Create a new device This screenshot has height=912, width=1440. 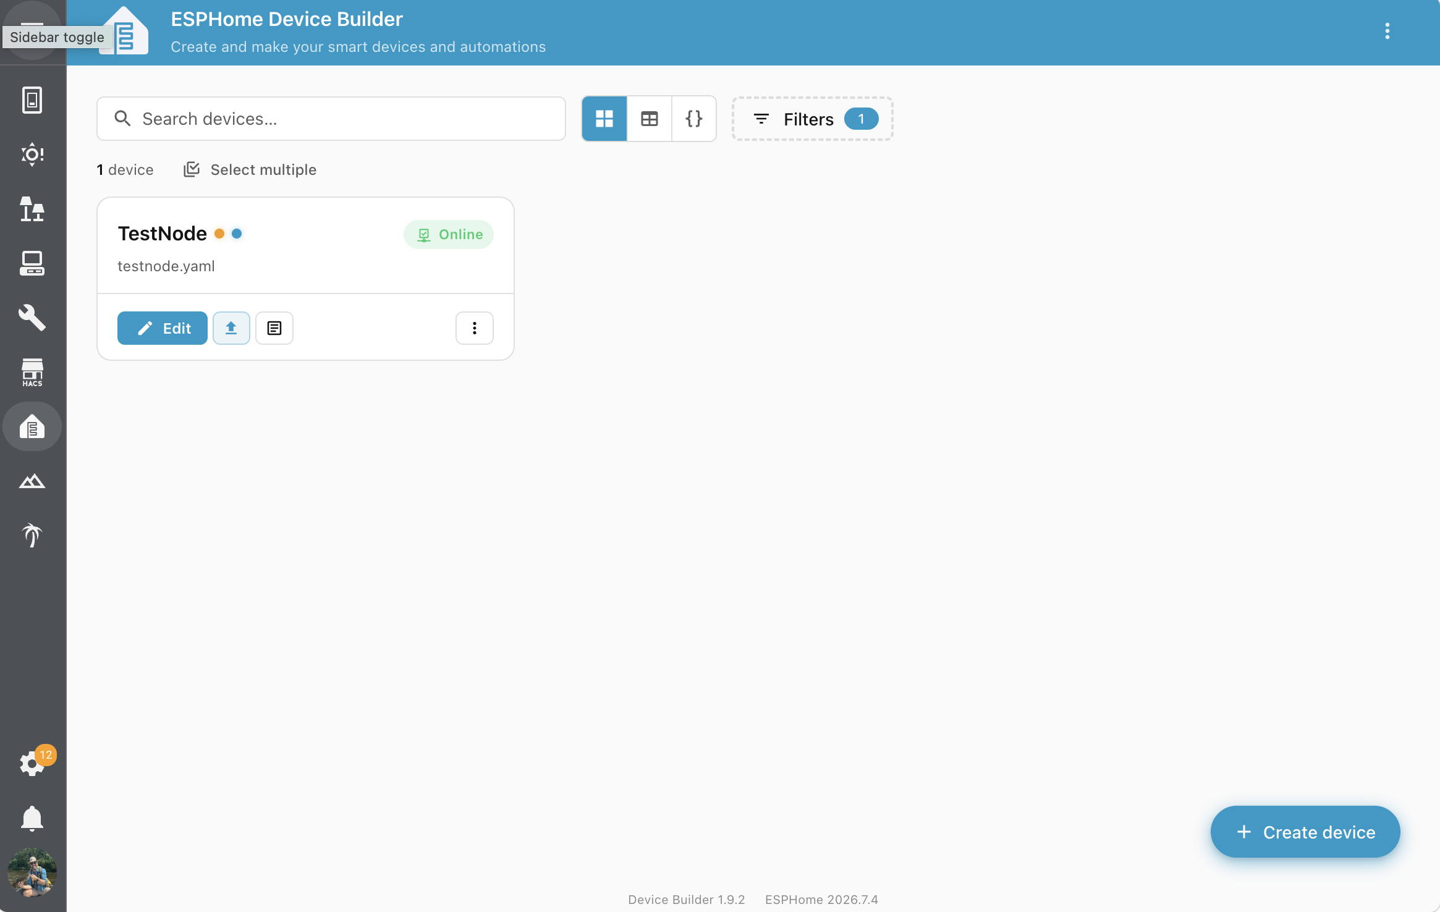(1305, 832)
